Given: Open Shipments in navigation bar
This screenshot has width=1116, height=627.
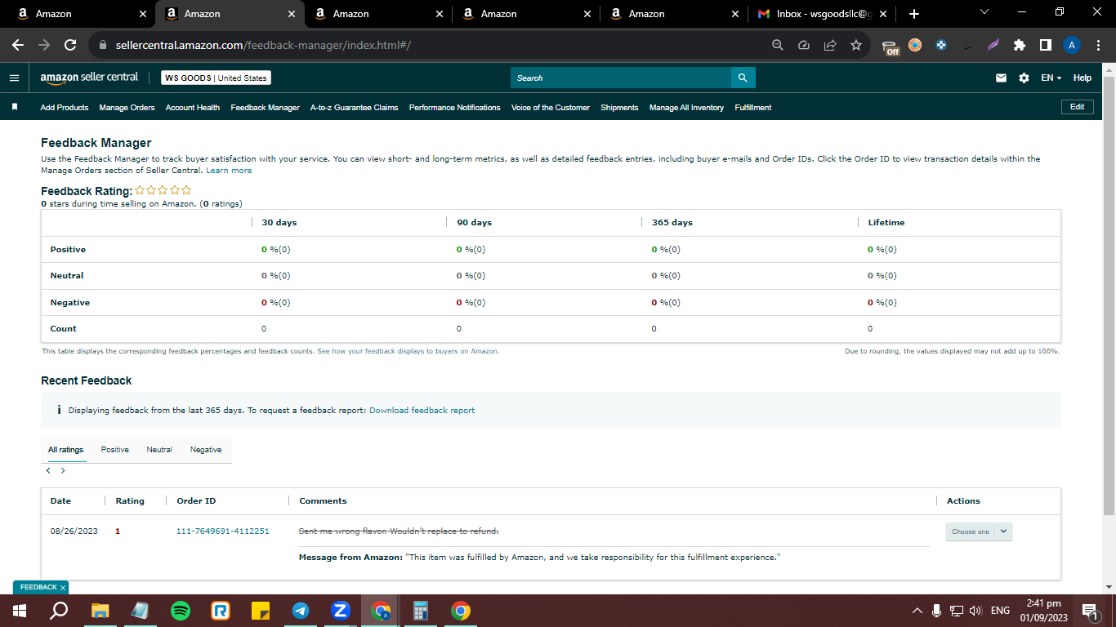Looking at the screenshot, I should [x=619, y=108].
